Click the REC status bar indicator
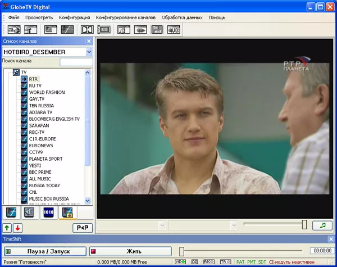 [209, 261]
